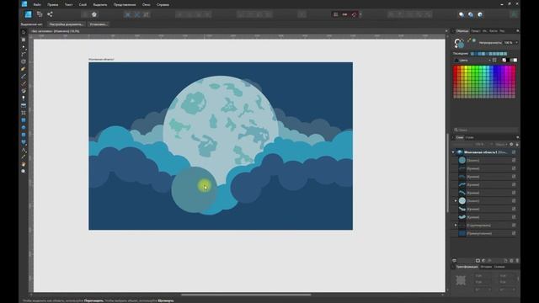Expand the group layer above Прямоугольник
539x303 pixels.
456,226
